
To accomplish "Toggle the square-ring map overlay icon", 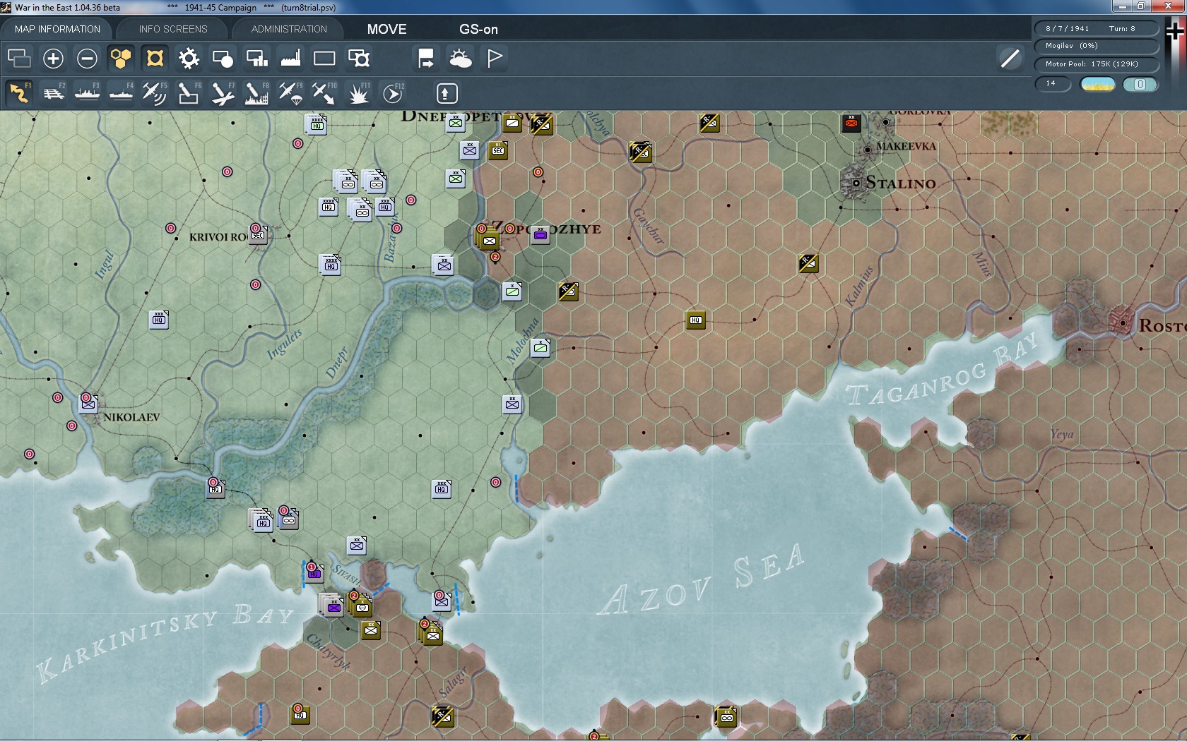I will (155, 58).
